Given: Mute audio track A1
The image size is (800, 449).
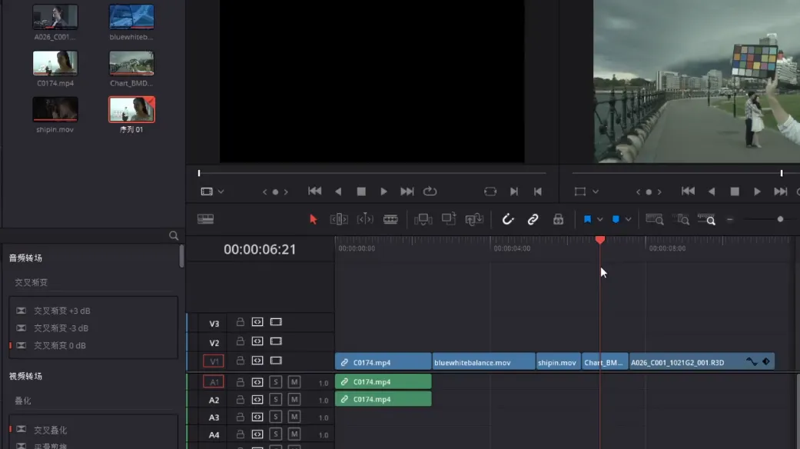Looking at the screenshot, I should (294, 382).
